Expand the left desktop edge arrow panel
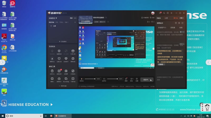This screenshot has height=118, width=211. tap(2, 62)
